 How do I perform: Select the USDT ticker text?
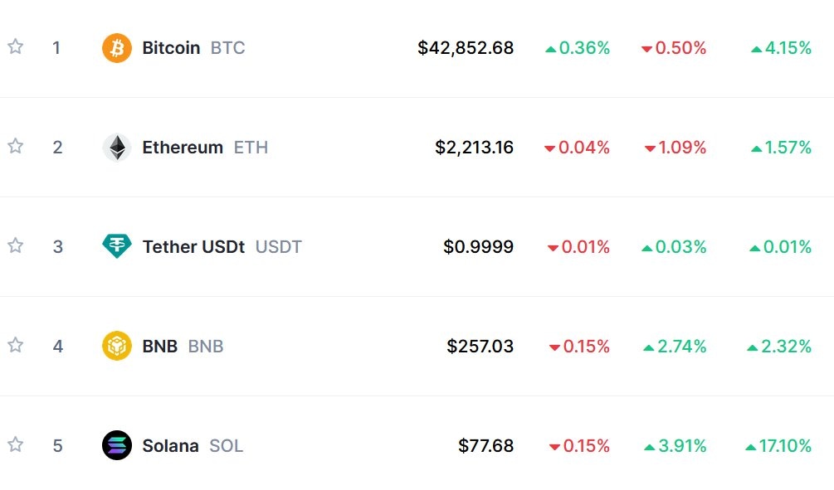[278, 247]
